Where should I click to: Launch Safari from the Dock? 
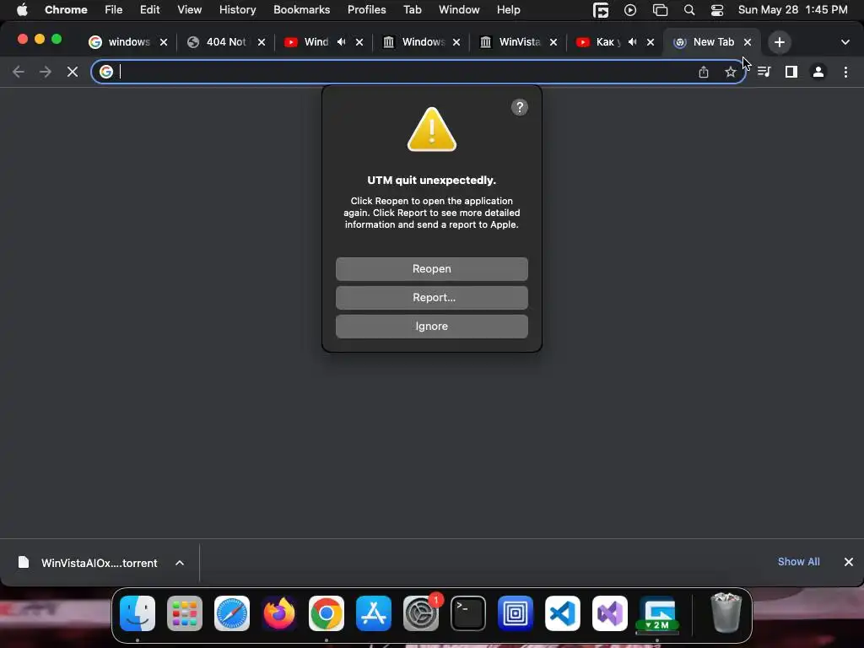[232, 613]
